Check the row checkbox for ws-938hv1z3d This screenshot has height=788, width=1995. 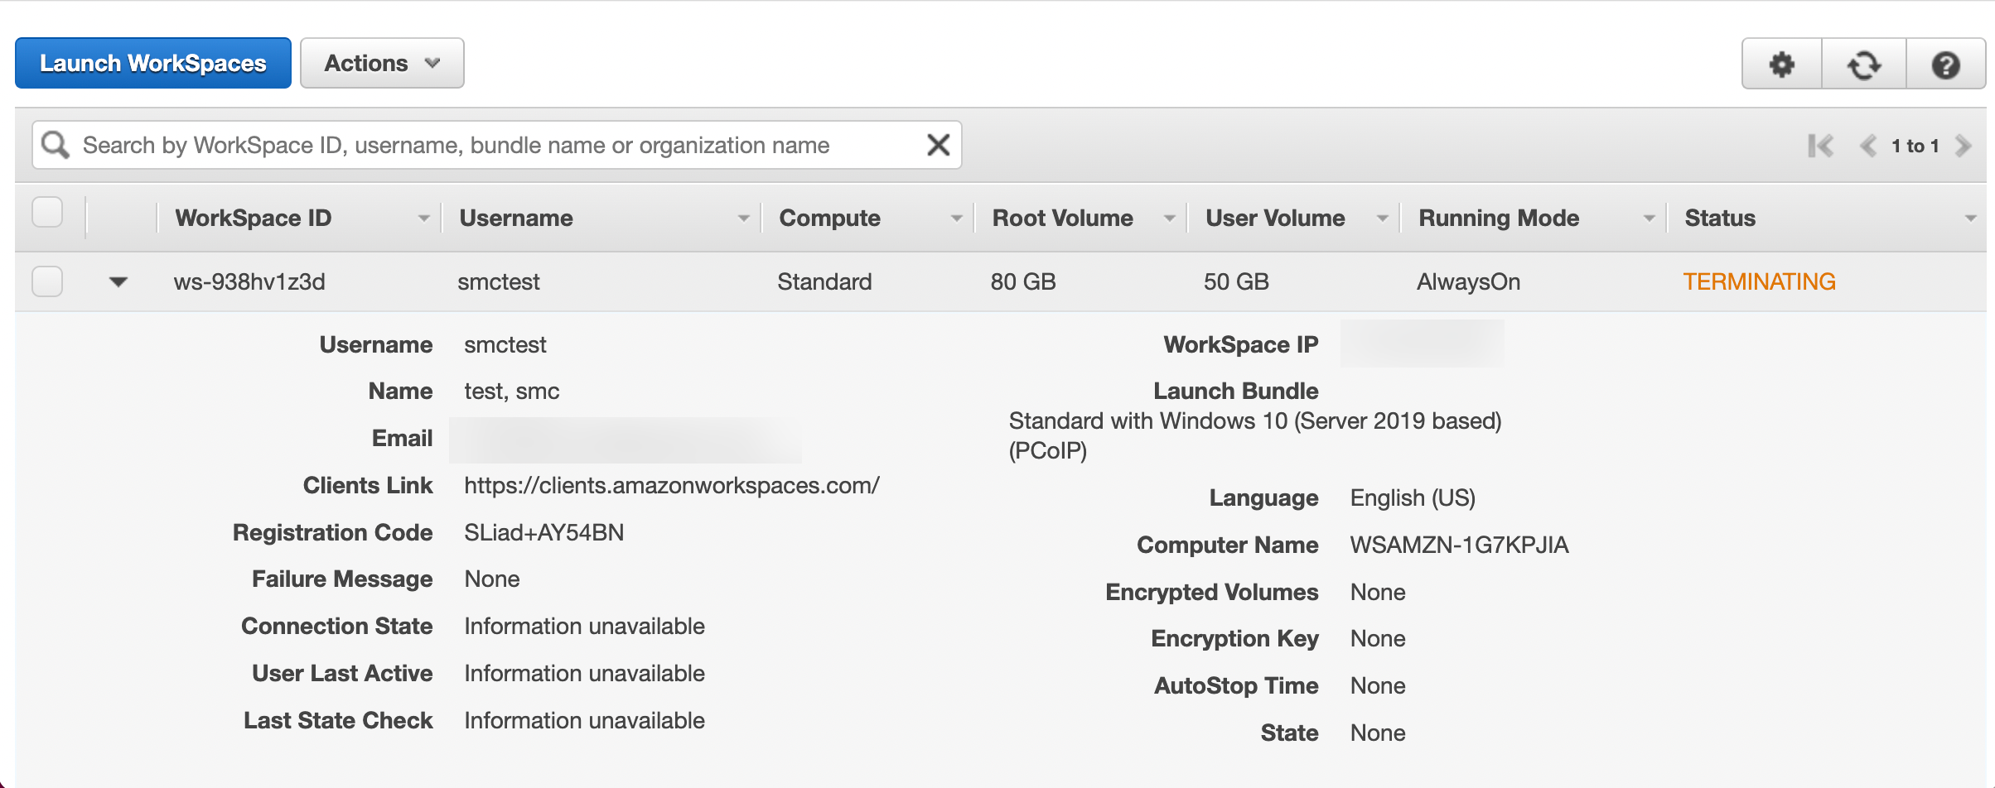47,281
